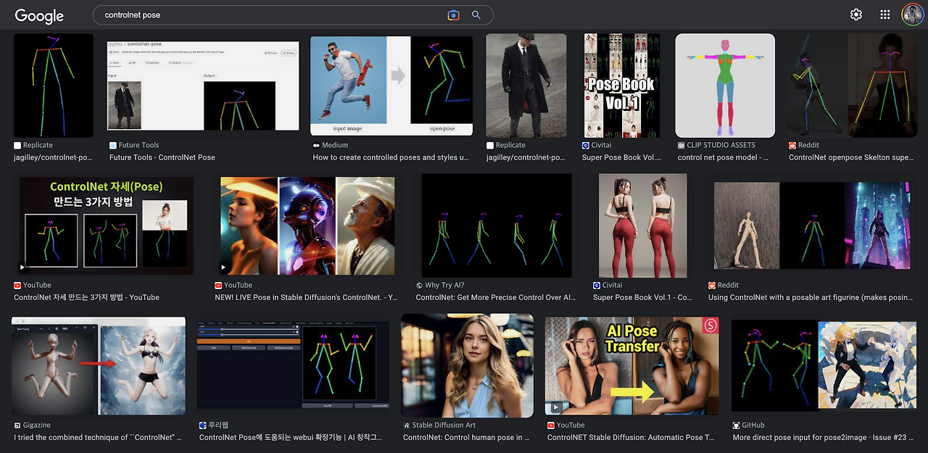Click the Why Try AI? favicon

pyautogui.click(x=420, y=286)
